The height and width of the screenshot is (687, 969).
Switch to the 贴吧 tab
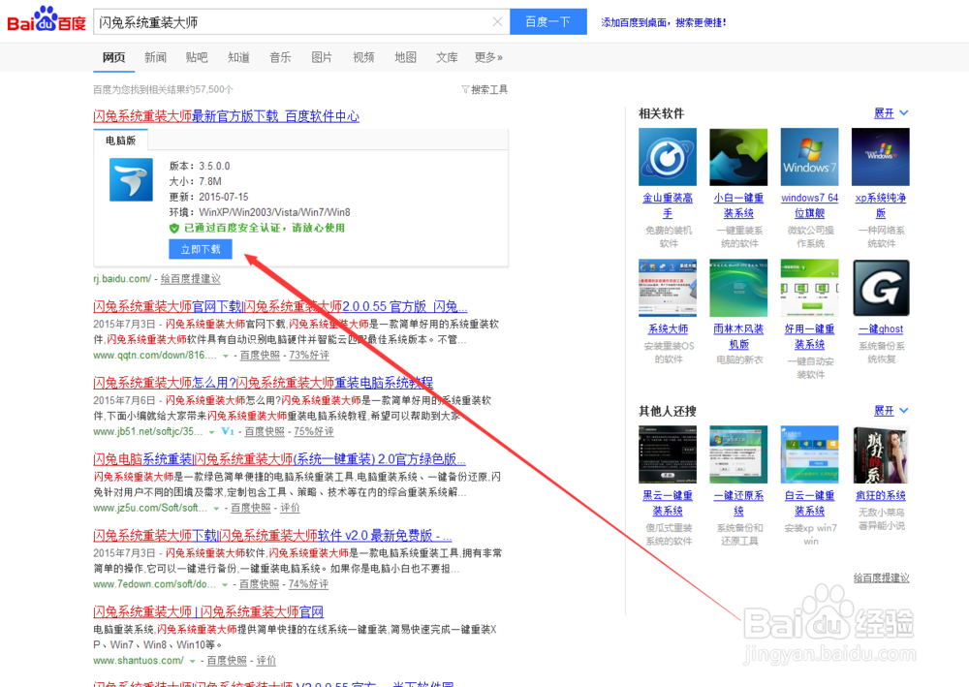coord(197,57)
